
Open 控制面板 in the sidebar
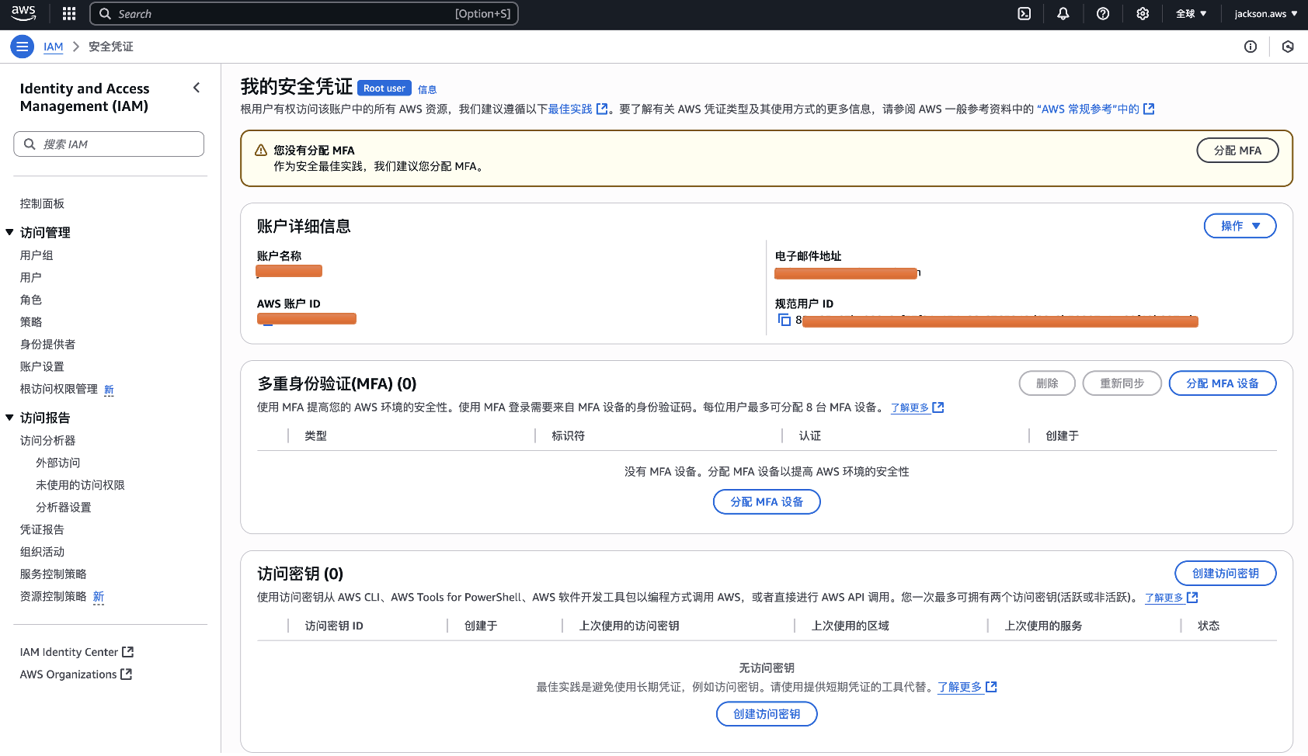pyautogui.click(x=42, y=203)
